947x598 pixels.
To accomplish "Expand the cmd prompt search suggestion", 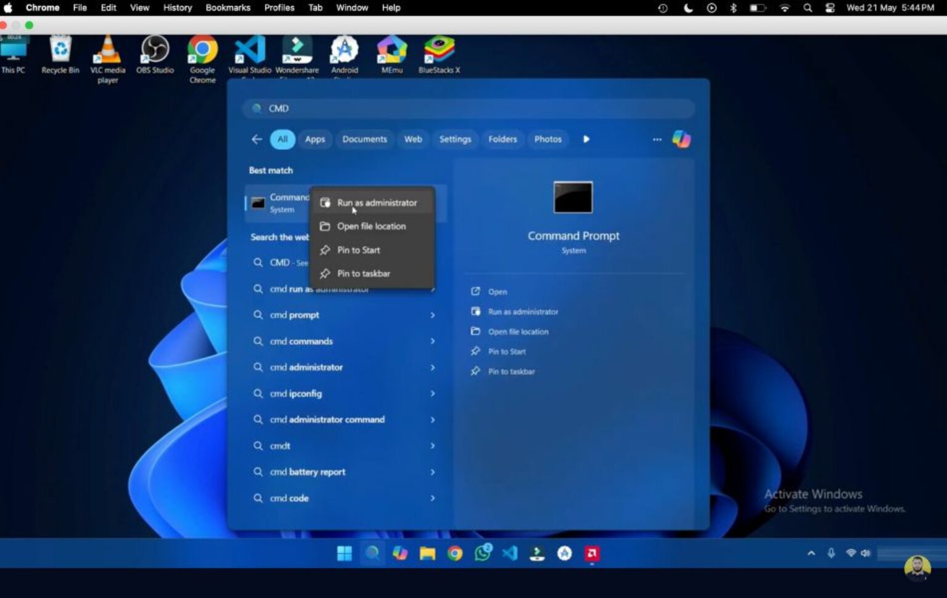I will (x=433, y=314).
